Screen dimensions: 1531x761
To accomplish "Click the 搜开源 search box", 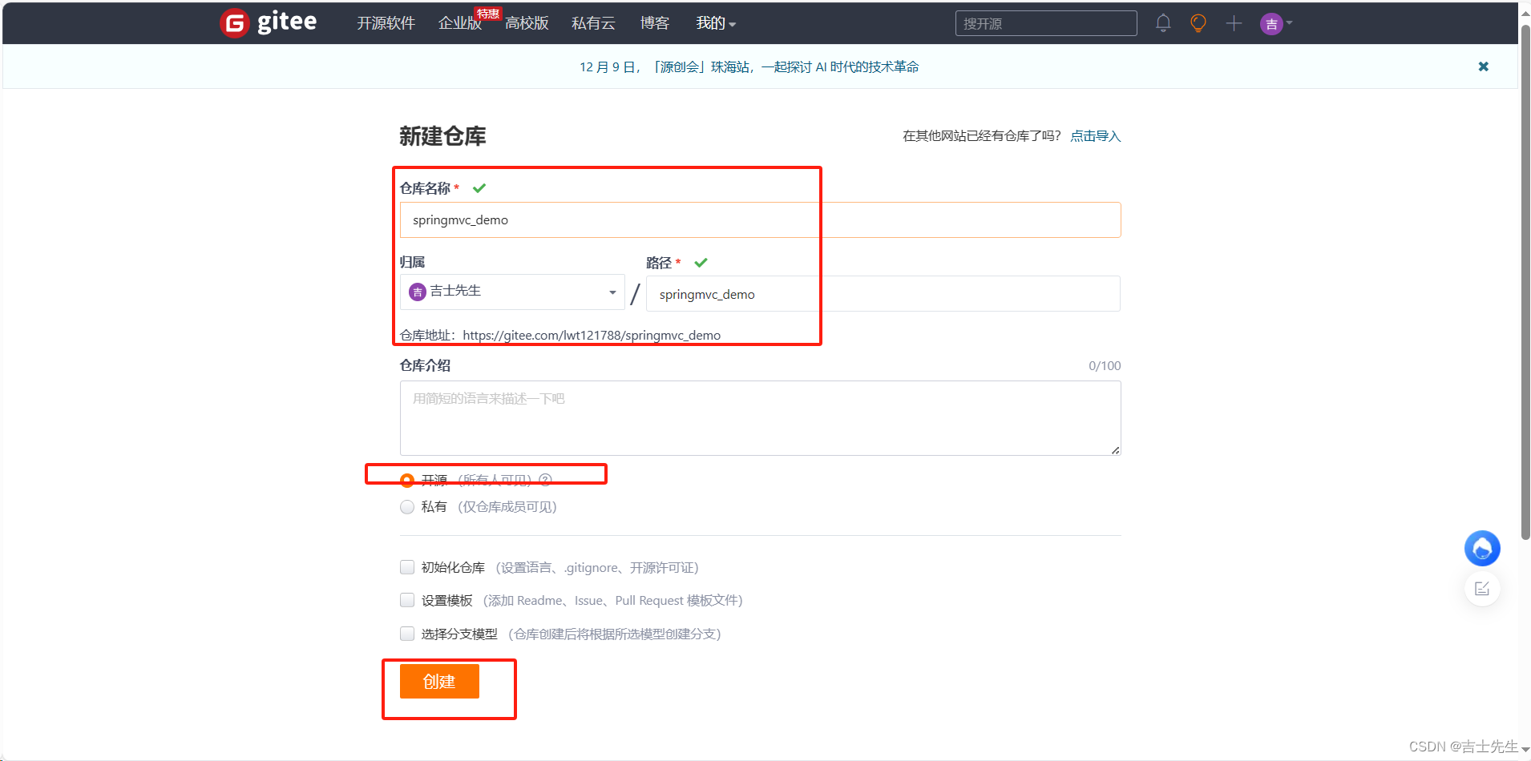I will click(x=1046, y=23).
